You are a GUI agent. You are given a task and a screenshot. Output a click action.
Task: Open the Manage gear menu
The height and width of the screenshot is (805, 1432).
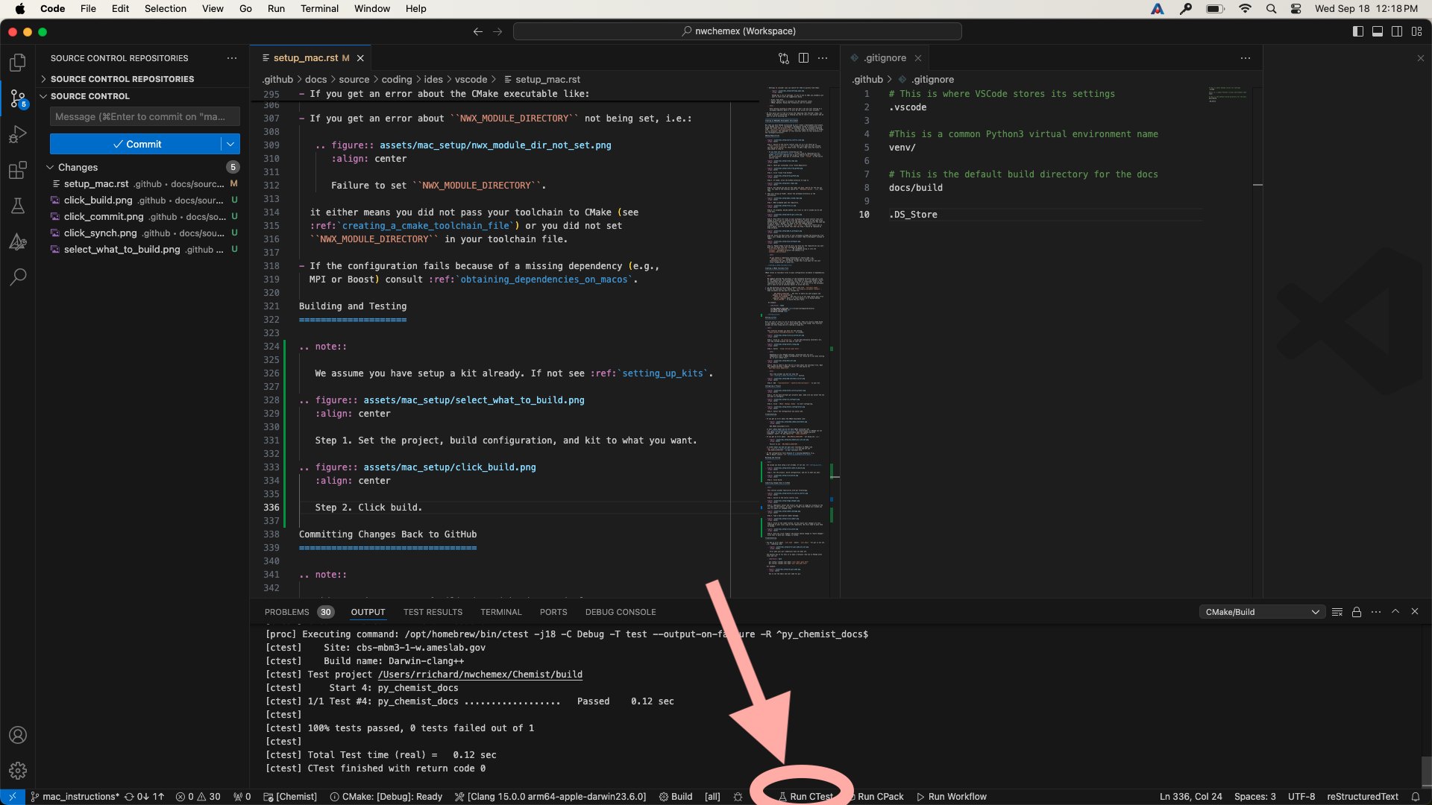(x=18, y=771)
